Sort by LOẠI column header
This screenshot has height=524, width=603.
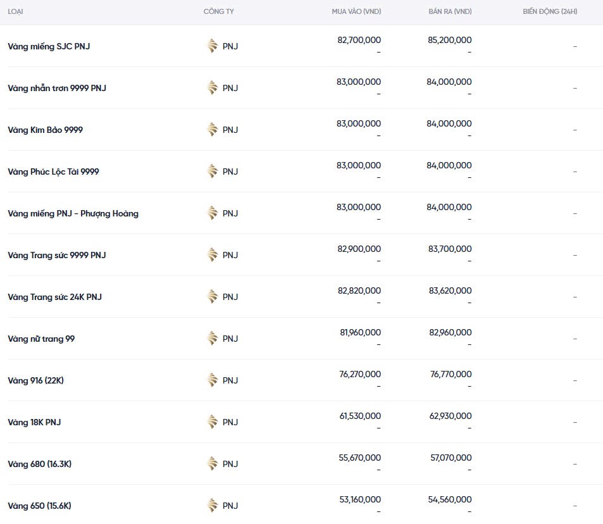pos(16,12)
